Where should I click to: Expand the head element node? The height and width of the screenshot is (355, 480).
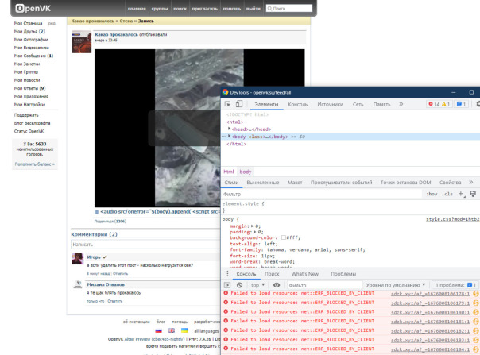[229, 129]
